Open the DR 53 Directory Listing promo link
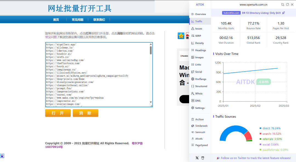The height and width of the screenshot is (162, 296). [x=261, y=13]
